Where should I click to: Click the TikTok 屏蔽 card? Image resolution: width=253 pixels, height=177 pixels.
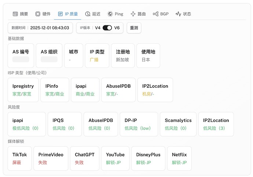[19, 158]
